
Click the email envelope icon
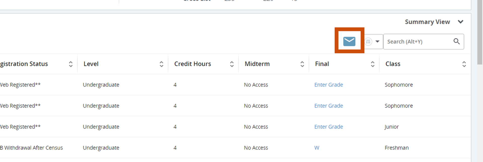(x=349, y=41)
